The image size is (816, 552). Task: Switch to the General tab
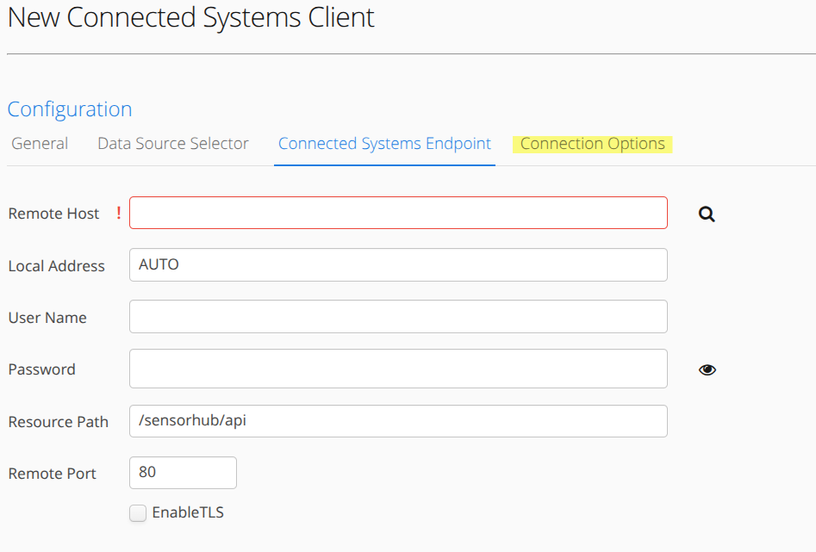click(40, 144)
